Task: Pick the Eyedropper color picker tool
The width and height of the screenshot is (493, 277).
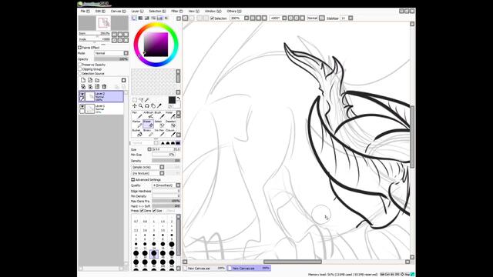Action: (159, 106)
